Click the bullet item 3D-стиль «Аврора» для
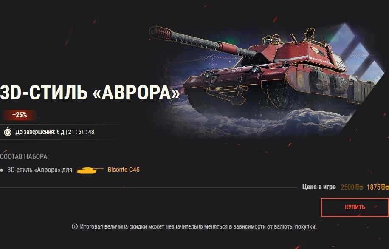This screenshot has height=249, width=389. tap(39, 170)
